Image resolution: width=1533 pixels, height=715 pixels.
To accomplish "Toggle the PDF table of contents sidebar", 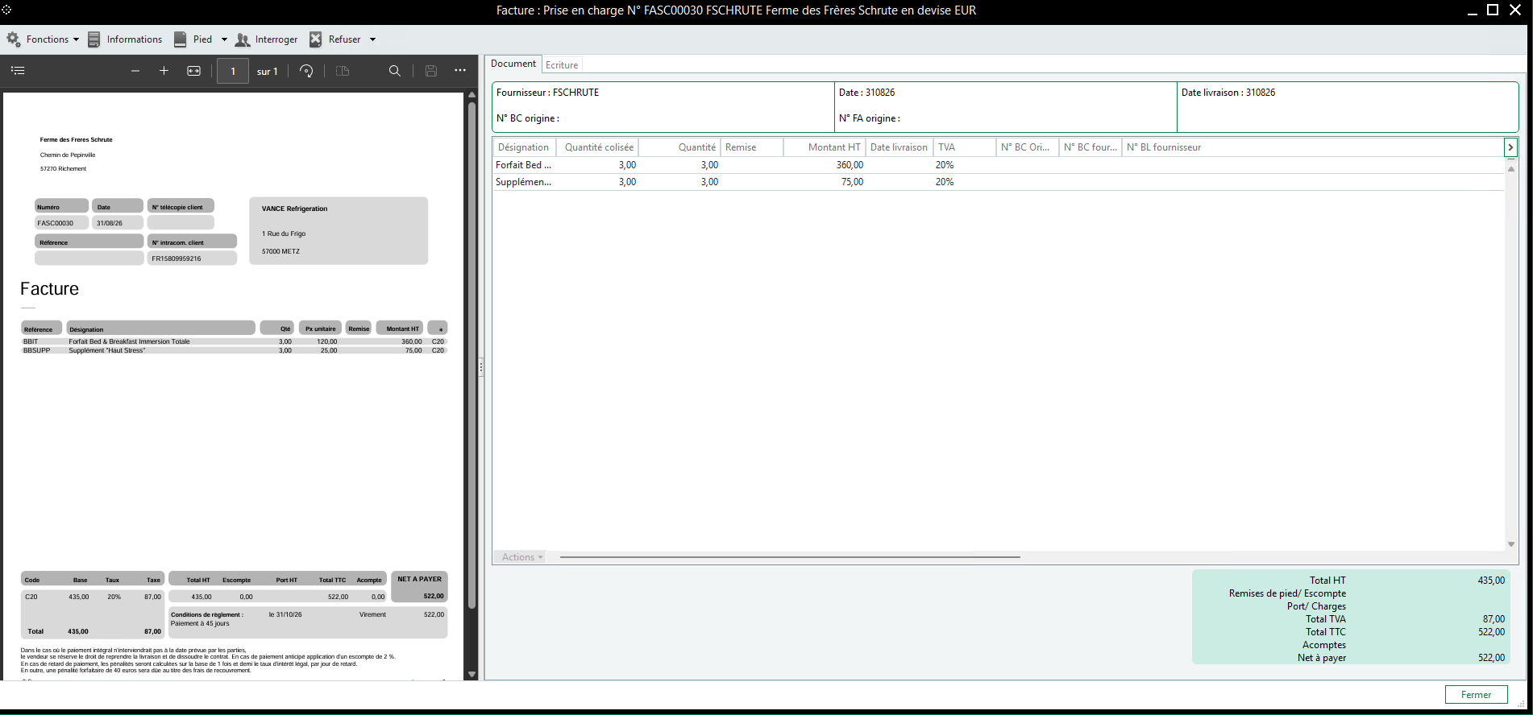I will pyautogui.click(x=18, y=71).
